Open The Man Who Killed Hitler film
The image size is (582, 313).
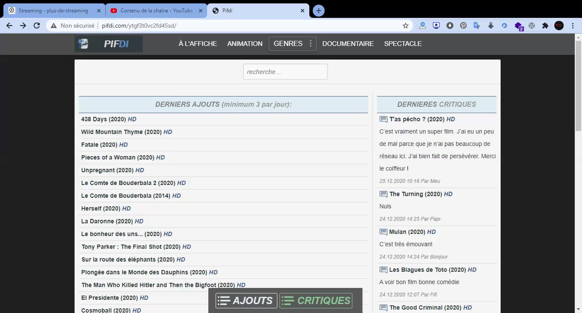coord(164,285)
